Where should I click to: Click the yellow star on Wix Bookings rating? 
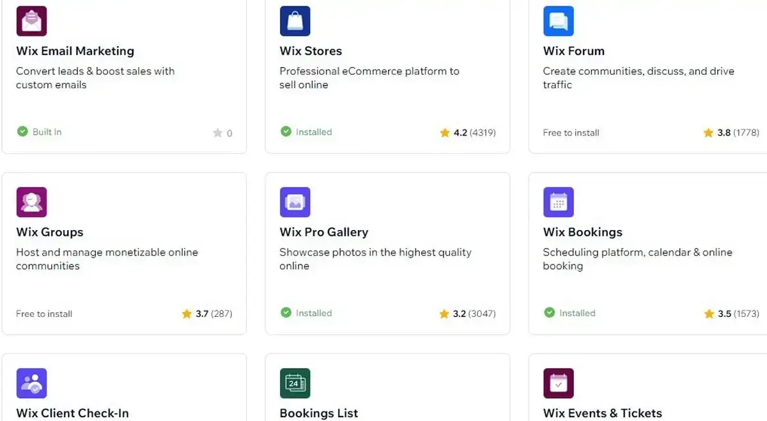(708, 314)
